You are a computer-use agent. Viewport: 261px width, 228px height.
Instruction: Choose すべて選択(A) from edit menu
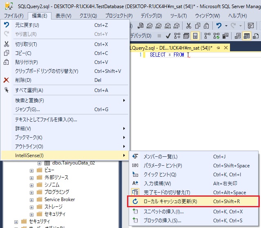point(65,90)
